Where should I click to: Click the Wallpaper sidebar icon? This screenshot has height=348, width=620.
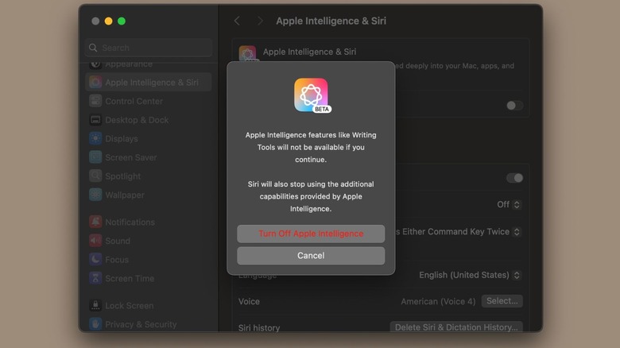coord(95,195)
